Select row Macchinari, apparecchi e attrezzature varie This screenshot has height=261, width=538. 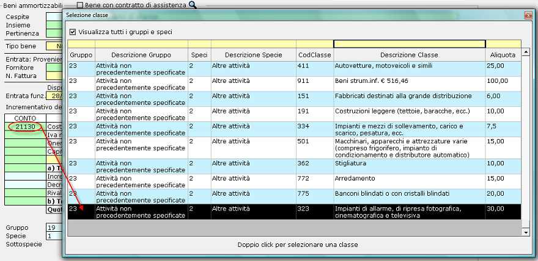click(x=295, y=148)
